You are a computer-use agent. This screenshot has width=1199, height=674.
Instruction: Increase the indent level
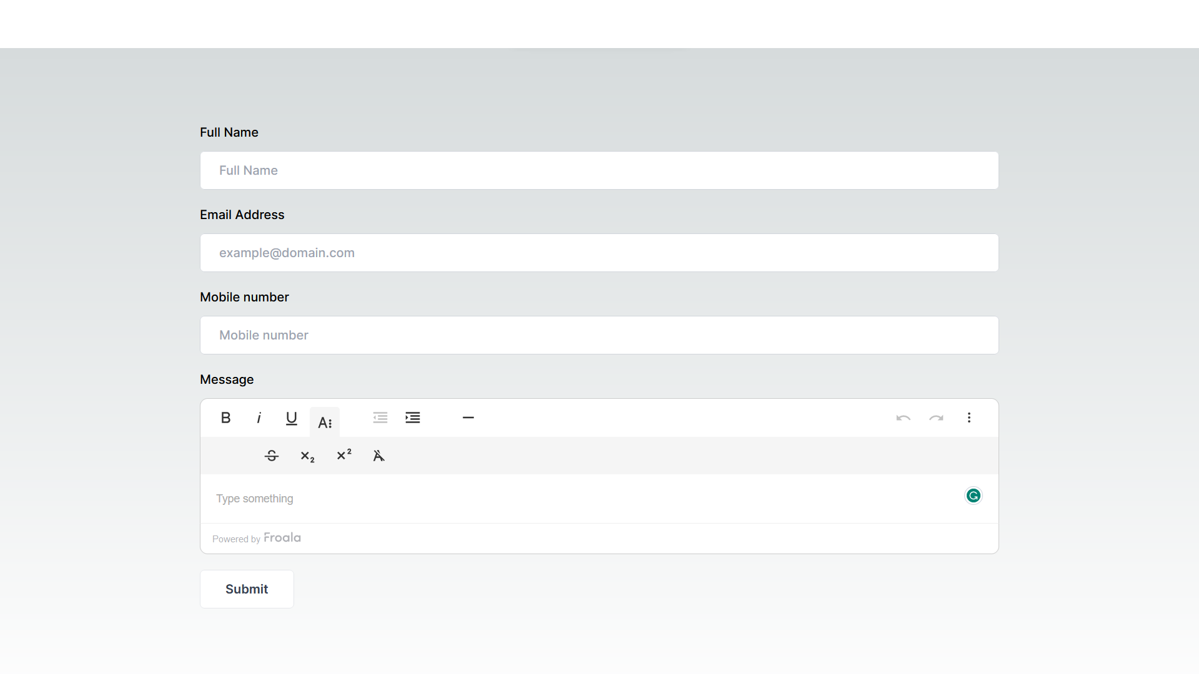[x=413, y=418]
